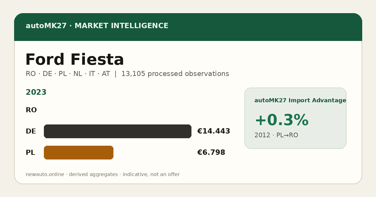Click the orange PL price bar
Screen dimensions: 376x197
point(79,153)
